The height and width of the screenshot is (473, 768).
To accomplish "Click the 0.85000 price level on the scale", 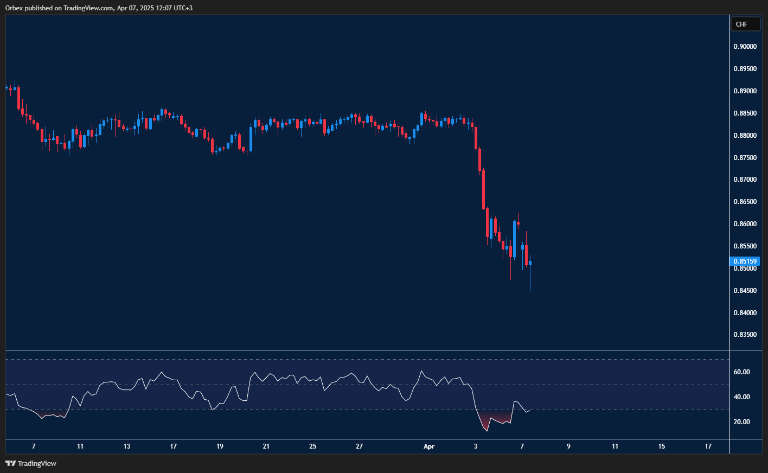I will click(745, 268).
